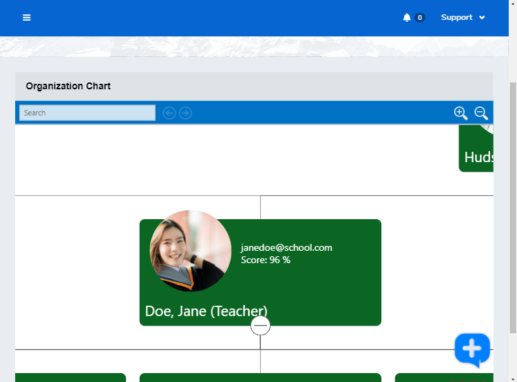Select the Doe, Jane (Teacher) name label
Image resolution: width=517 pixels, height=382 pixels.
pyautogui.click(x=206, y=311)
